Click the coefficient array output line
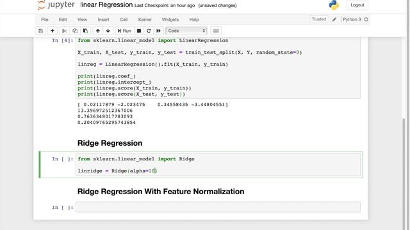 152,105
